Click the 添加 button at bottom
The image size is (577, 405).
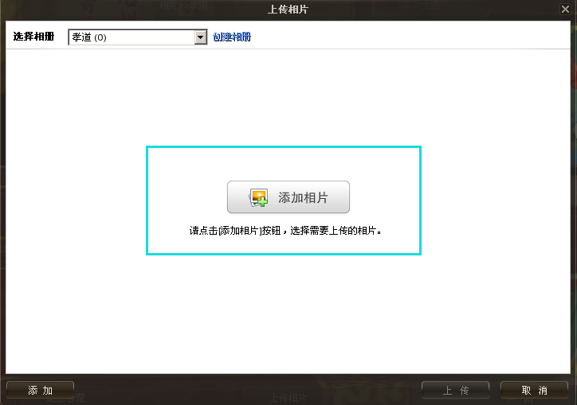tap(40, 390)
